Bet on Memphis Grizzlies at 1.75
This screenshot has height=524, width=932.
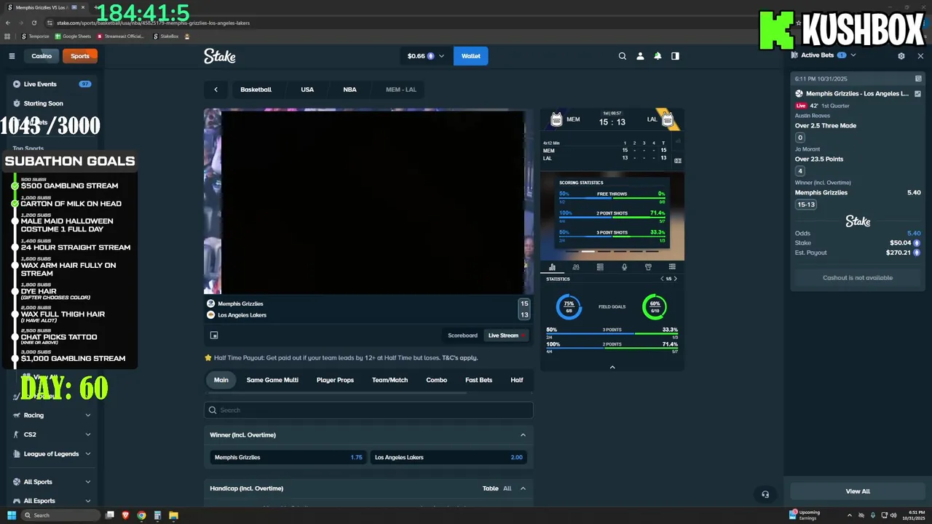click(x=288, y=457)
